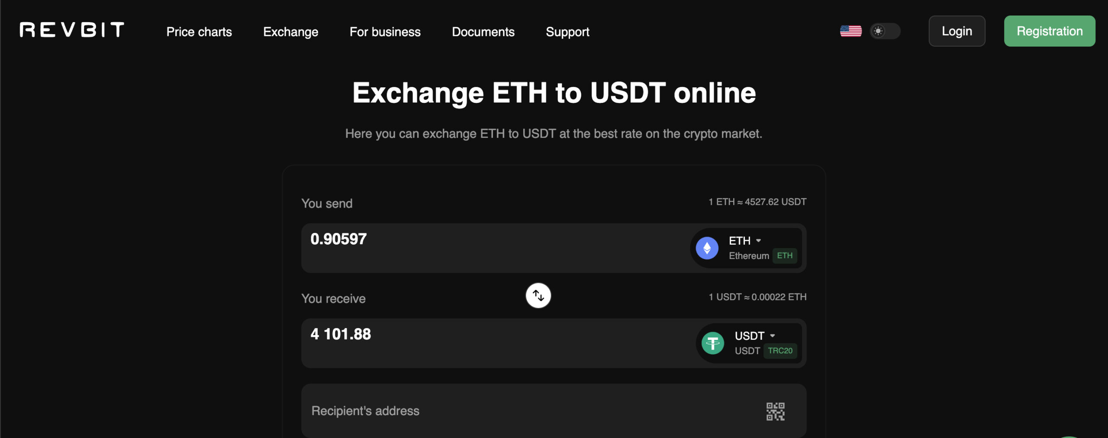This screenshot has width=1108, height=438.
Task: Click the TRC20 network badge
Action: 780,351
